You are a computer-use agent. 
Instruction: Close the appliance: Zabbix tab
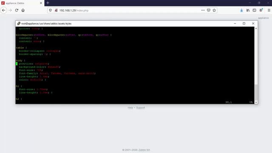(41, 3)
